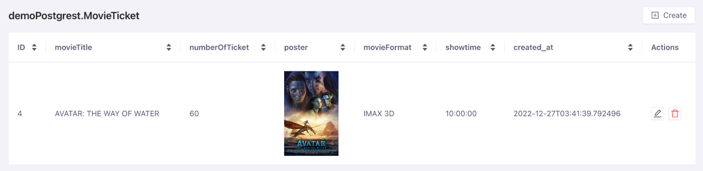
Task: Select the ticket count value 60
Action: [194, 113]
